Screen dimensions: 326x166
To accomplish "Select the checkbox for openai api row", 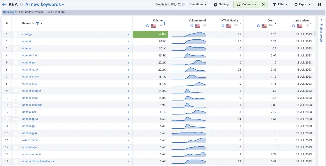I will pyautogui.click(x=16, y=63).
